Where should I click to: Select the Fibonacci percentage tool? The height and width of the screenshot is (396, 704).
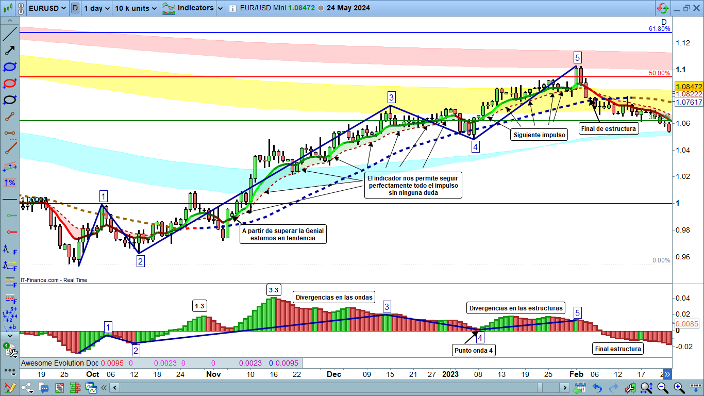pyautogui.click(x=9, y=183)
